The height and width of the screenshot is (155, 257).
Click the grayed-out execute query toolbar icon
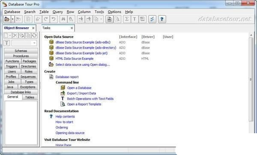point(38,19)
